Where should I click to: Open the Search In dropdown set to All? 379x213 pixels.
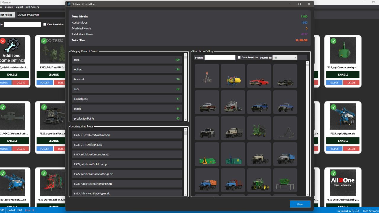285,57
